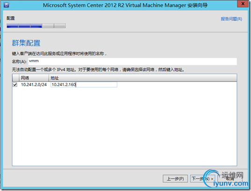Close the VMM installation wizard window
The height and width of the screenshot is (191, 251).
(x=243, y=4)
